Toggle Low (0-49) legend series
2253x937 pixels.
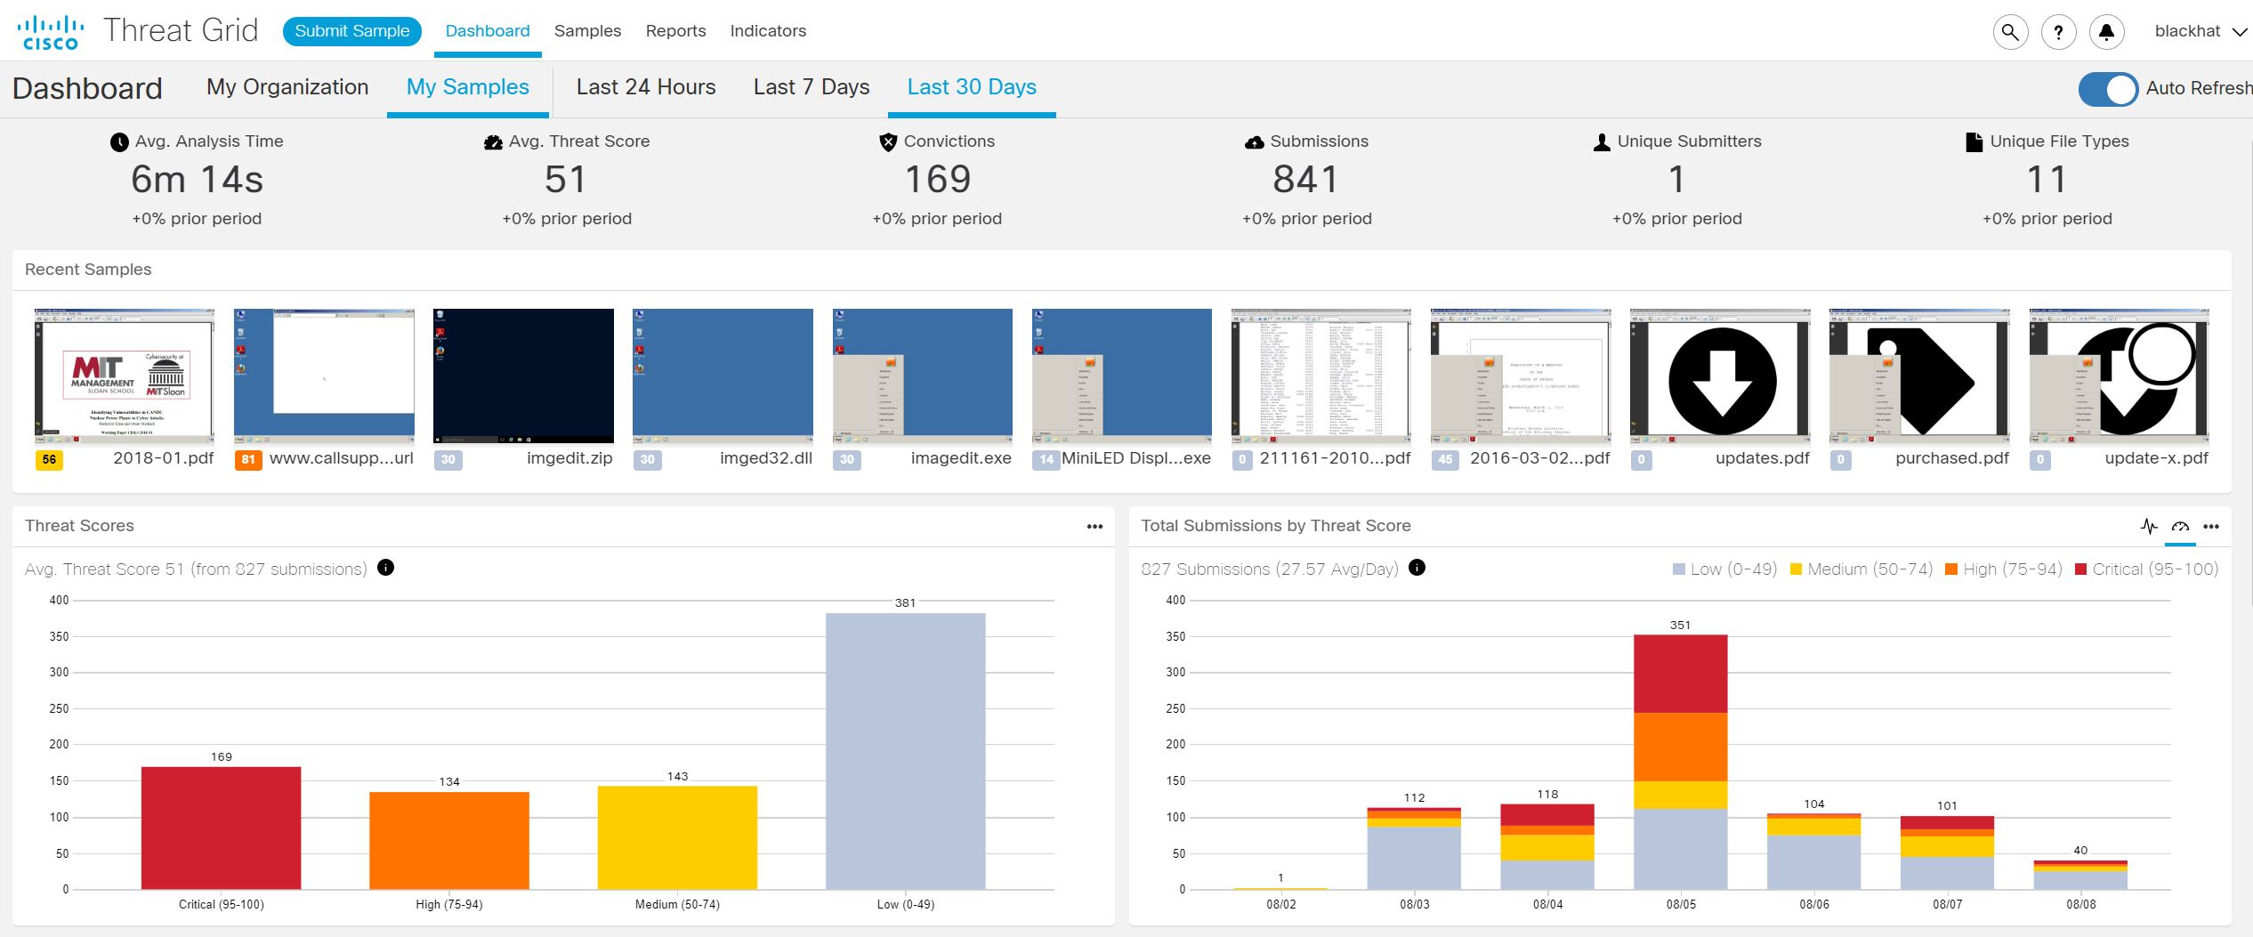pyautogui.click(x=1724, y=569)
